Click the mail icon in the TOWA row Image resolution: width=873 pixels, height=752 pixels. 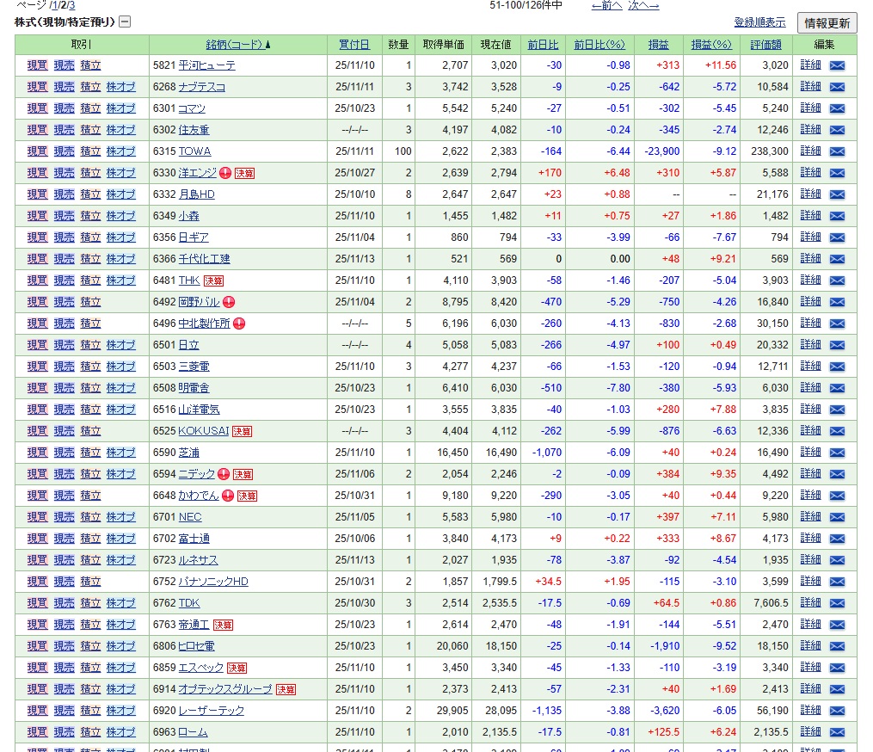(837, 151)
